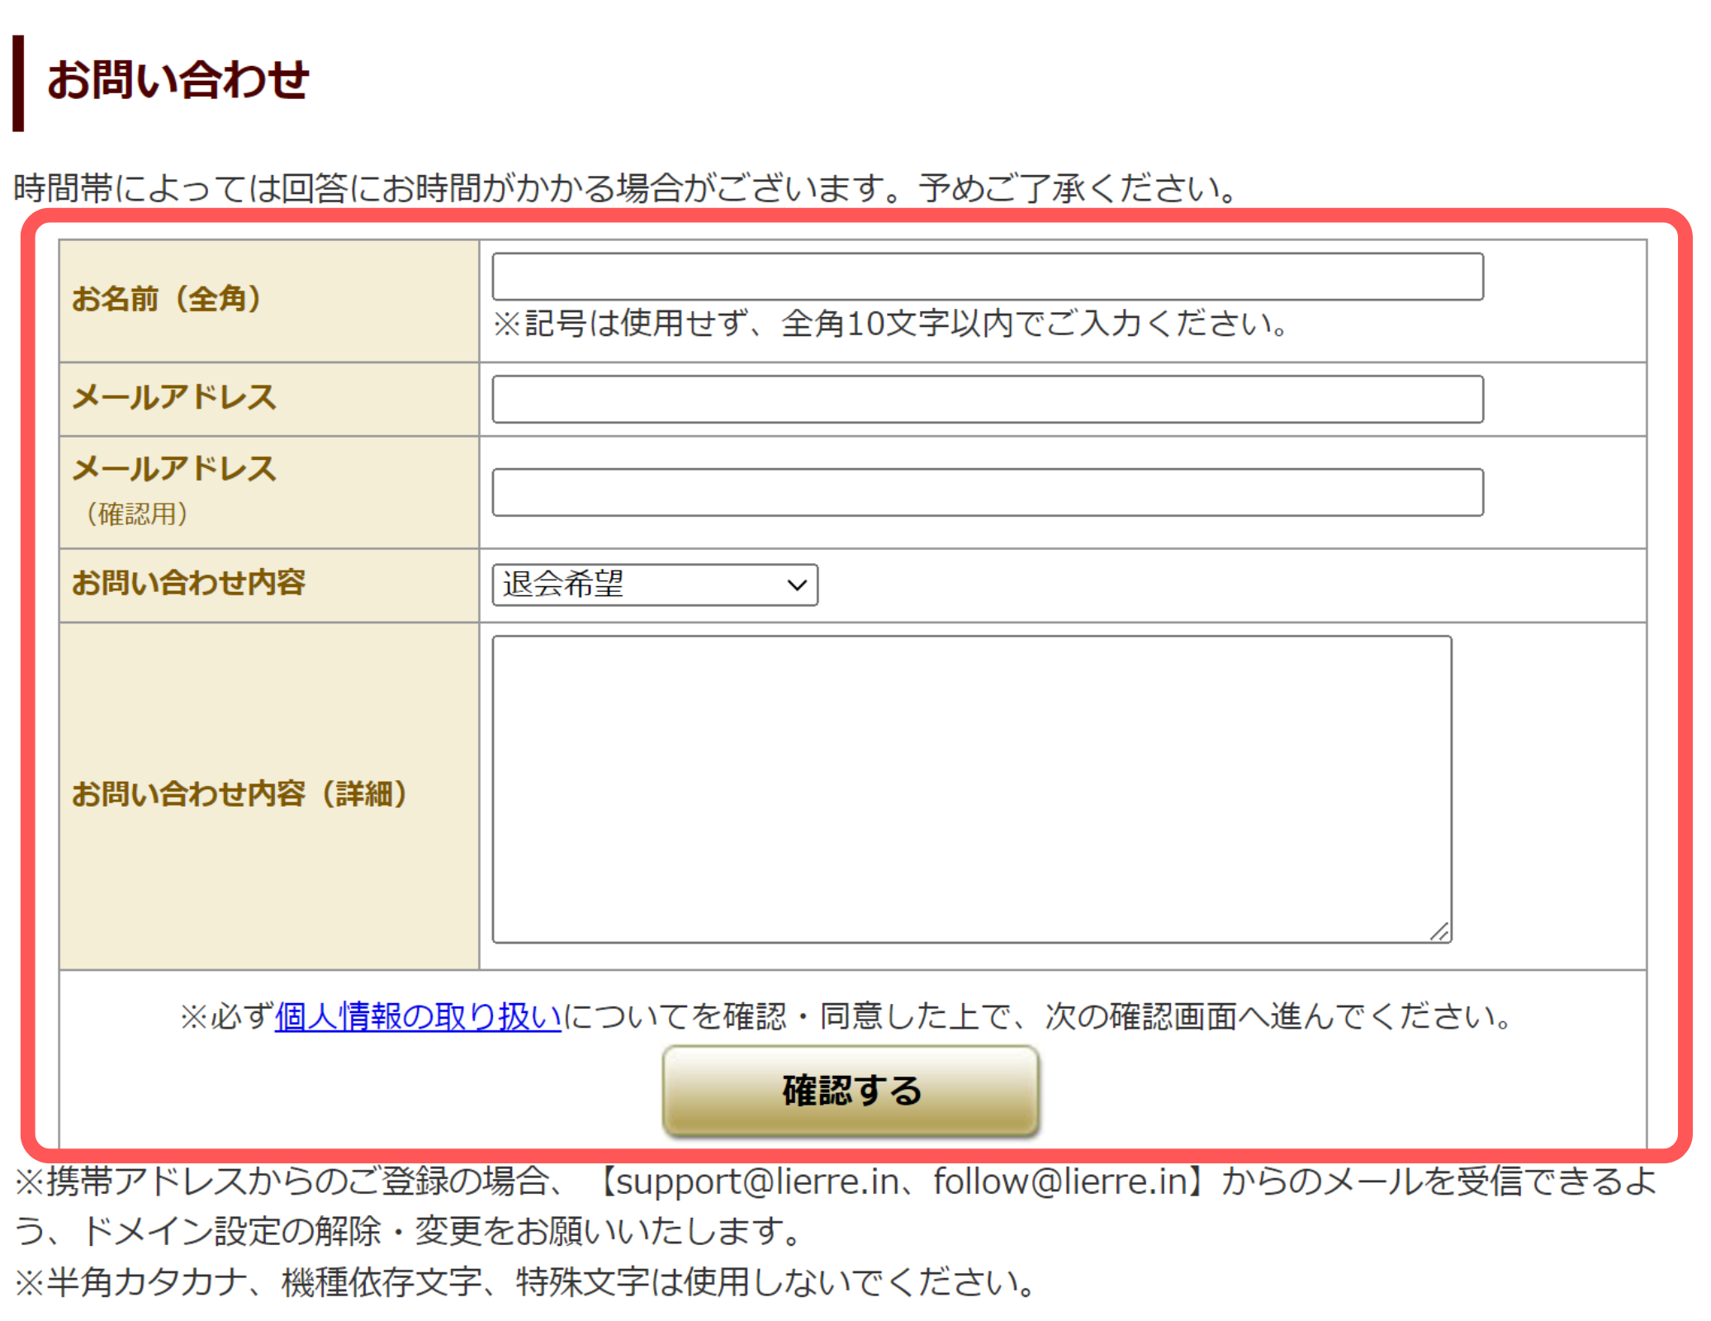Click the お名前（全角） name input field
1711x1321 pixels.
click(987, 277)
